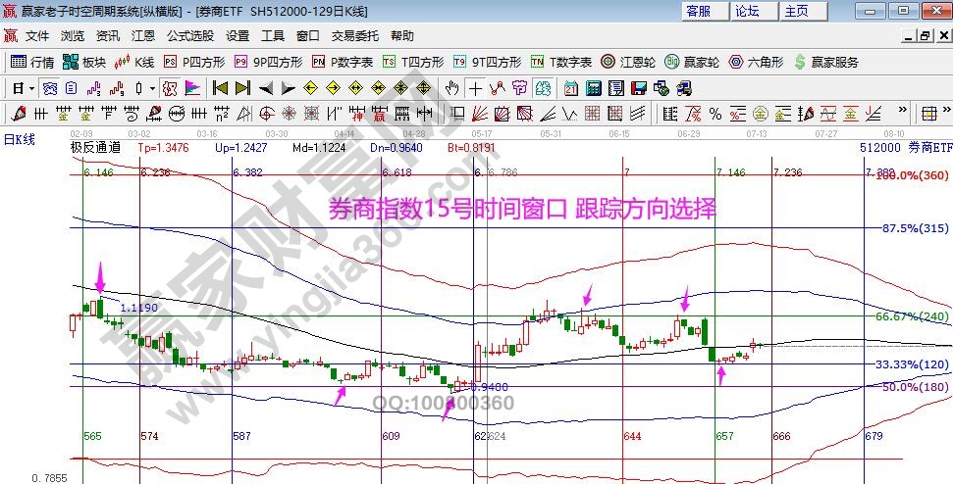Select the hand pan tool
The height and width of the screenshot is (484, 953).
point(451,89)
